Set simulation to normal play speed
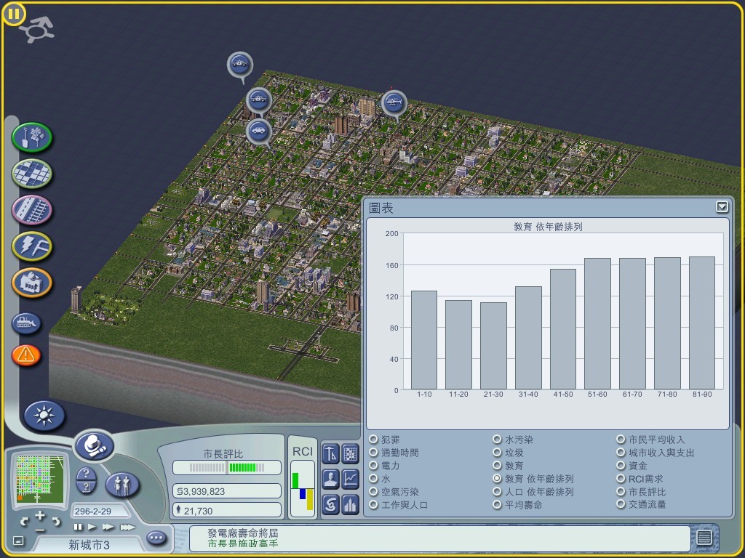This screenshot has width=745, height=558. coord(92,527)
